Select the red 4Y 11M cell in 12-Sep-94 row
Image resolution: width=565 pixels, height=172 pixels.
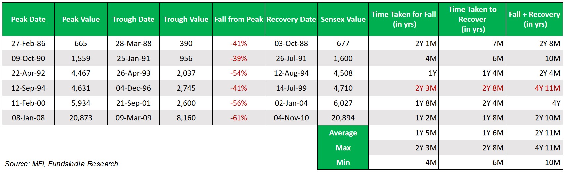click(547, 88)
